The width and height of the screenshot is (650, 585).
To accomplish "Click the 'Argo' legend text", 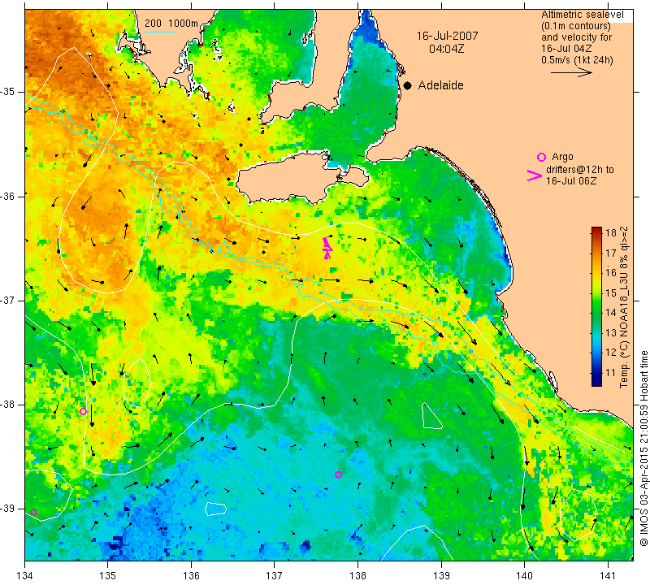I will [562, 157].
